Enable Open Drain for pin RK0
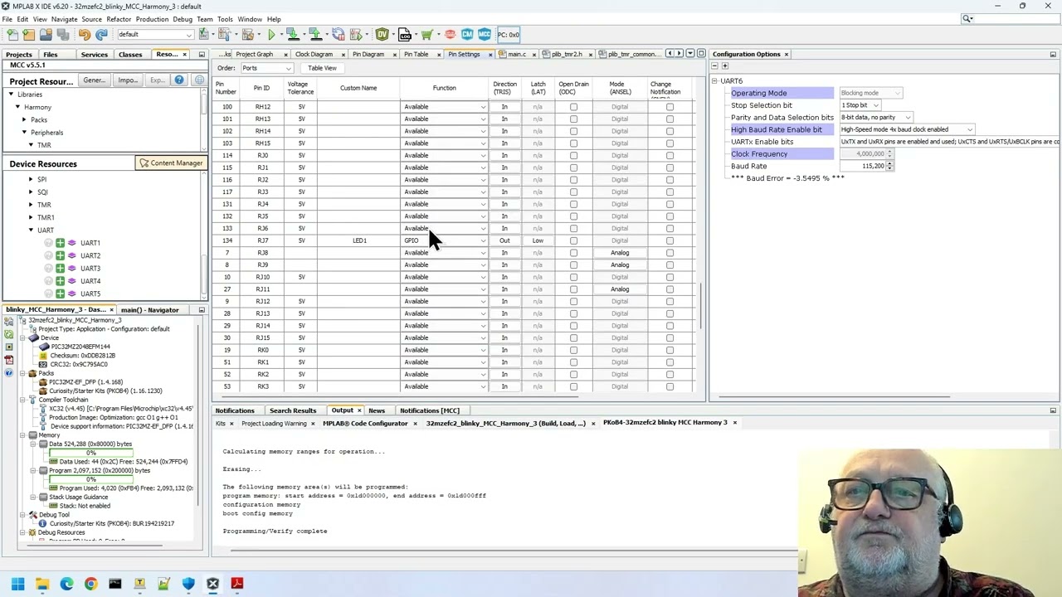Viewport: 1062px width, 597px height. tap(573, 350)
